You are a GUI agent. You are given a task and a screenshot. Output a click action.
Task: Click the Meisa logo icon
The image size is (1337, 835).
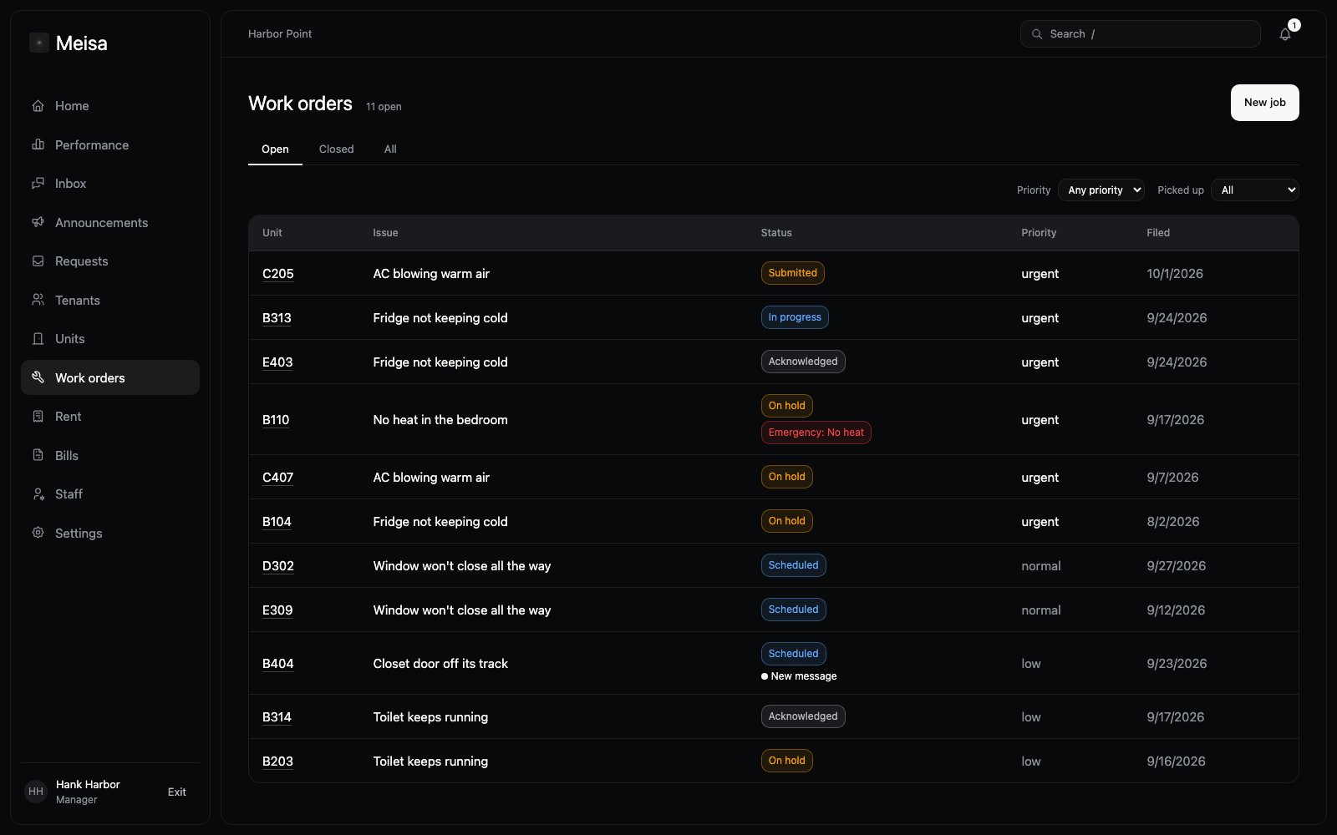pyautogui.click(x=39, y=43)
